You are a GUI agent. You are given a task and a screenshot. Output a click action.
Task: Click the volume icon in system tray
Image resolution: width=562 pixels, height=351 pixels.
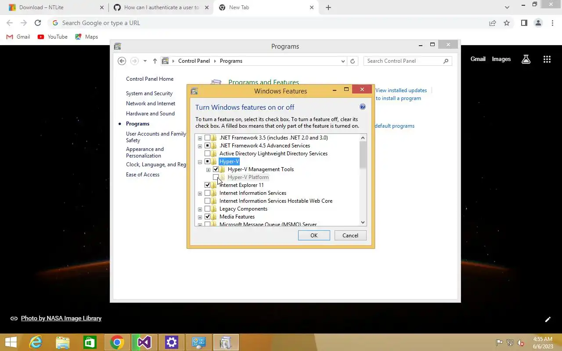(x=520, y=343)
